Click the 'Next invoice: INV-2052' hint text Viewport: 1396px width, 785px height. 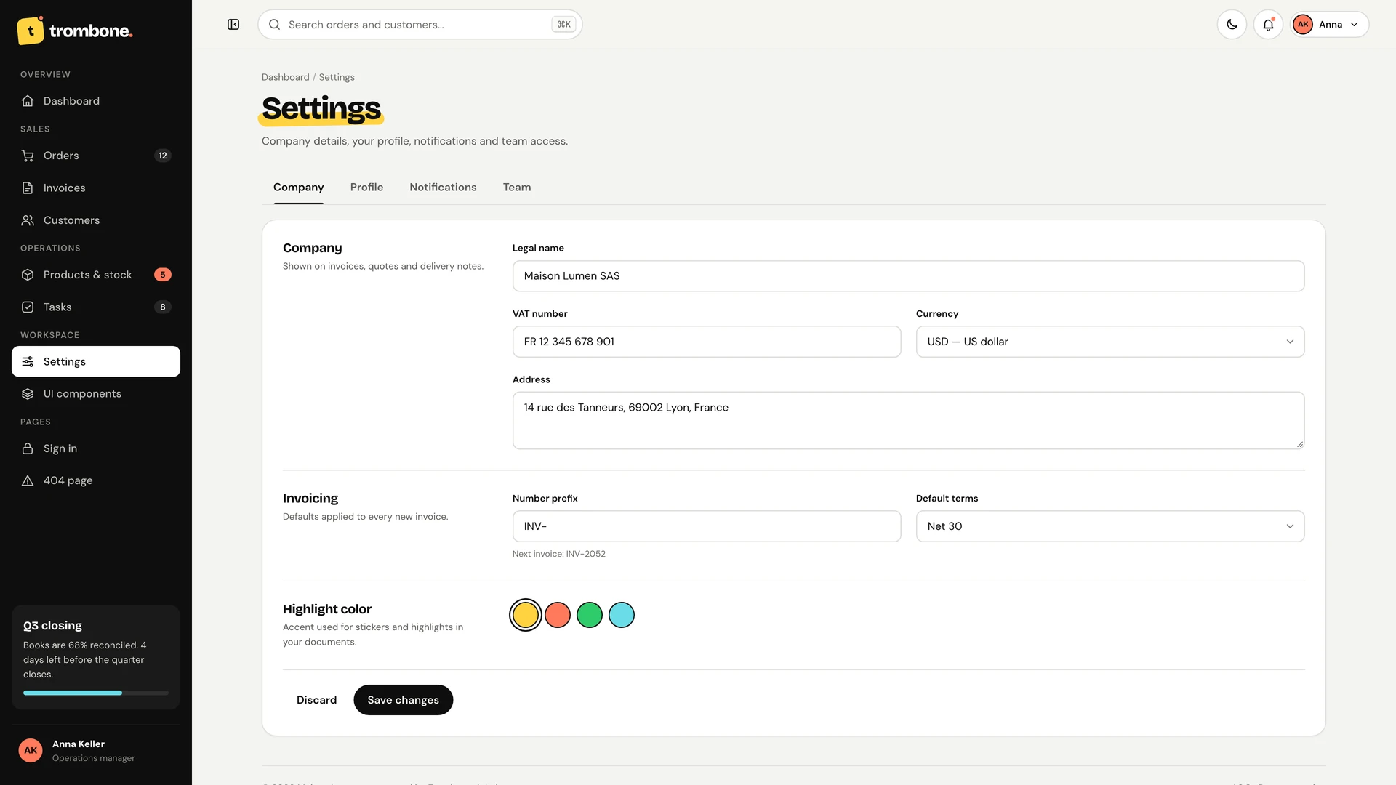tap(558, 554)
